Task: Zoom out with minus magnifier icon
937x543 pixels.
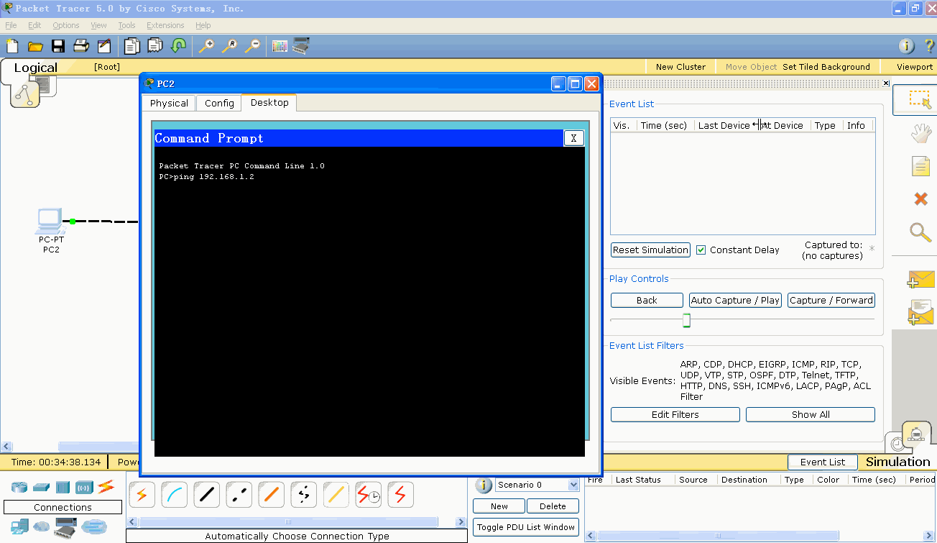Action: pyautogui.click(x=252, y=46)
